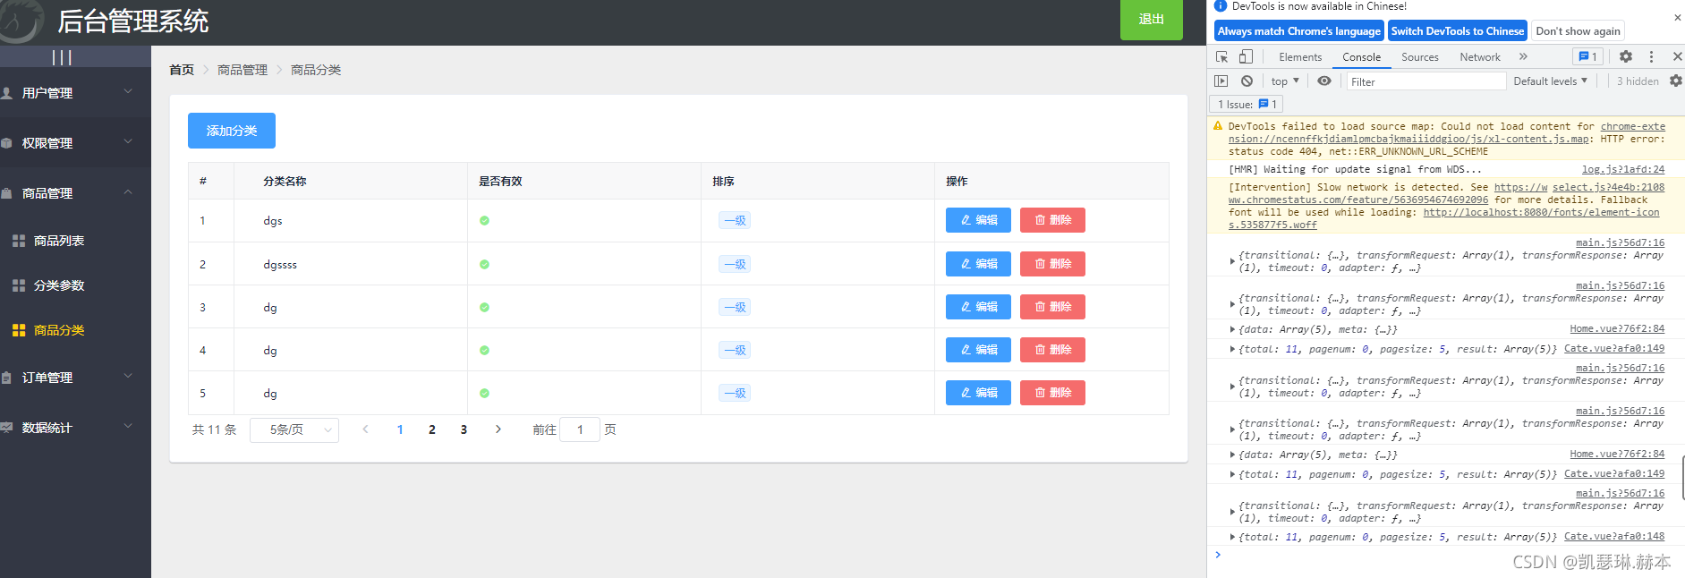This screenshot has width=1685, height=578.
Task: Click 删除 for row dgs
Action: pos(1052,220)
